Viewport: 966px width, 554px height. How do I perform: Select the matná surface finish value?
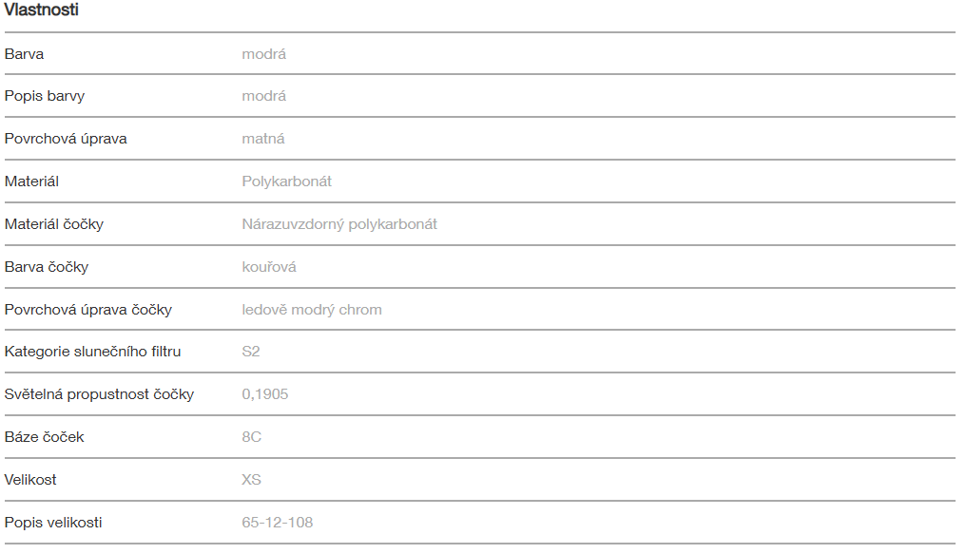(263, 139)
